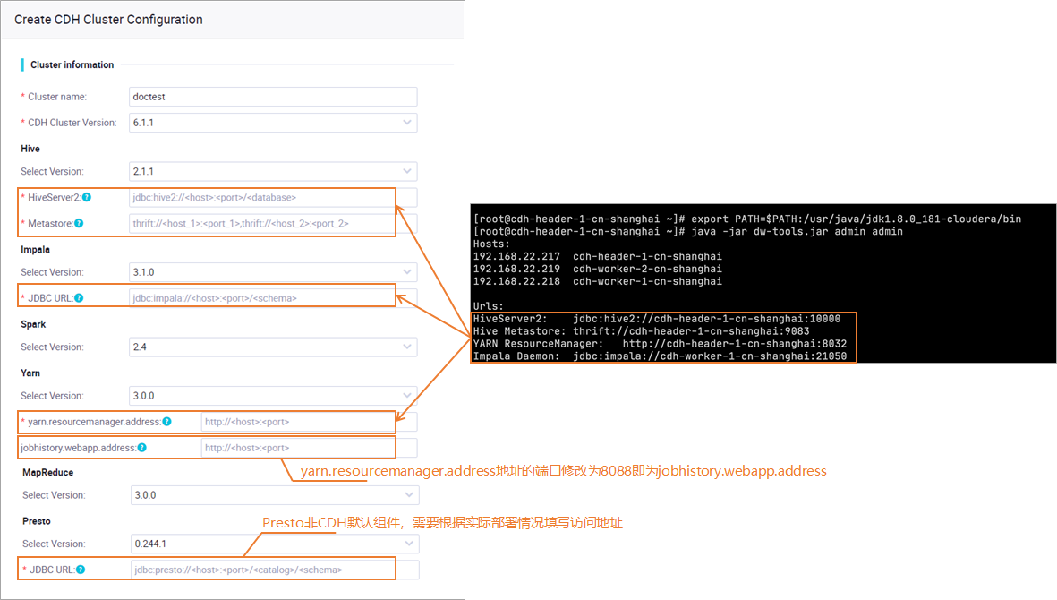Open Presto Select Version dropdown

point(275,544)
